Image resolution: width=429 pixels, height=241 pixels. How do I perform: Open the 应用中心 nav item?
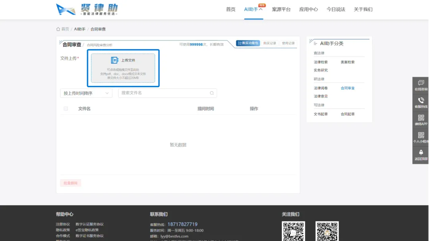[x=308, y=9]
